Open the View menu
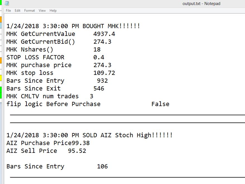The image size is (245, 184). coord(42,11)
